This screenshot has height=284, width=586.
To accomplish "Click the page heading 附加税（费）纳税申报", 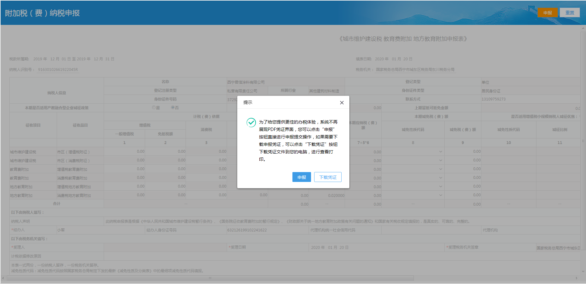I will coord(42,13).
